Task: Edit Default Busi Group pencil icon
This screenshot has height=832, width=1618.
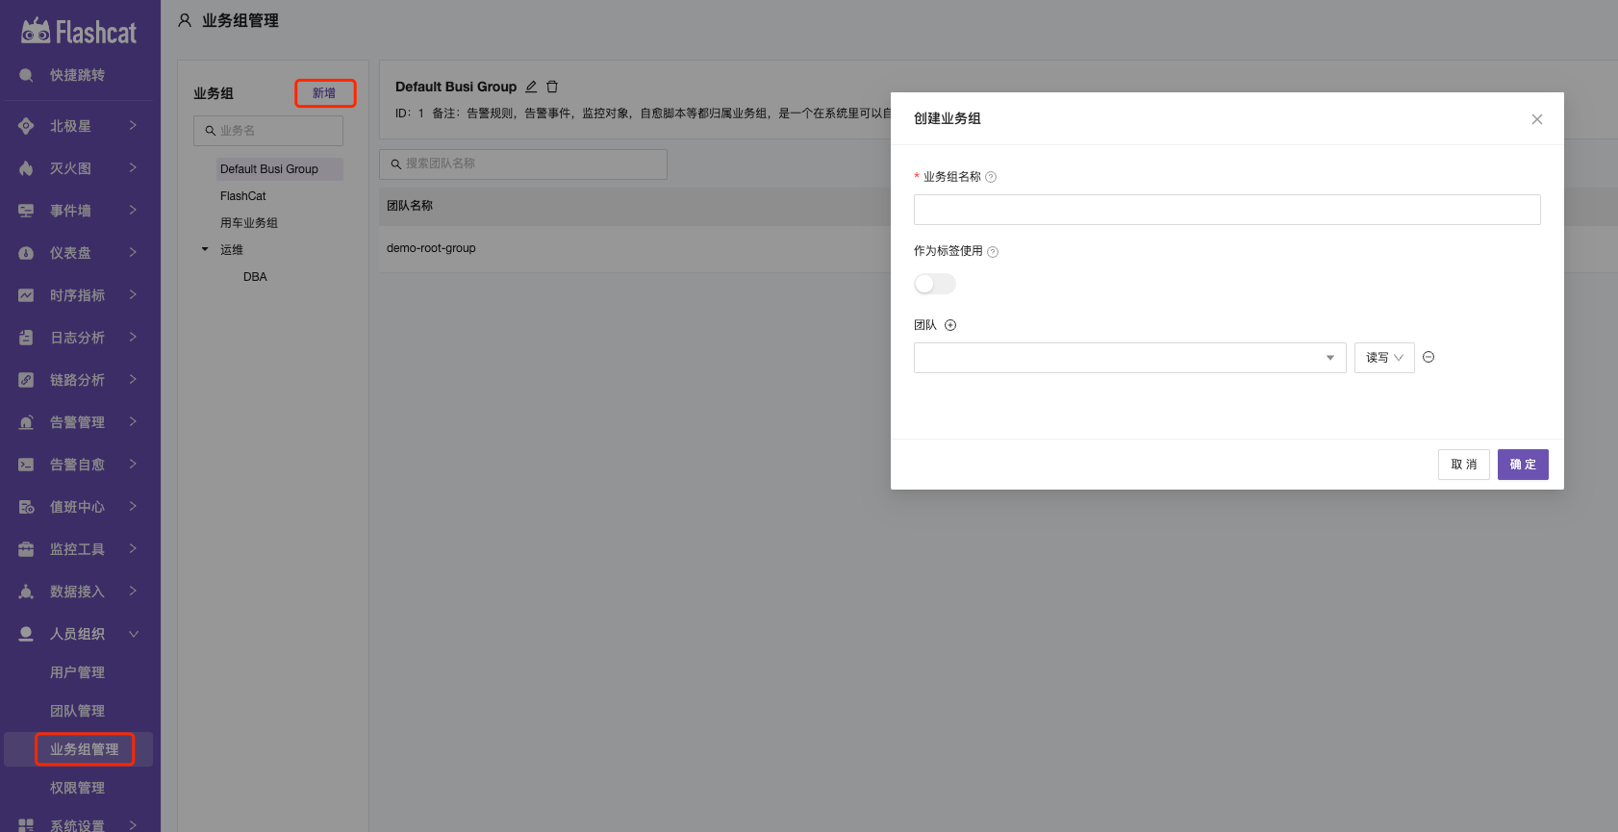Action: pos(531,87)
